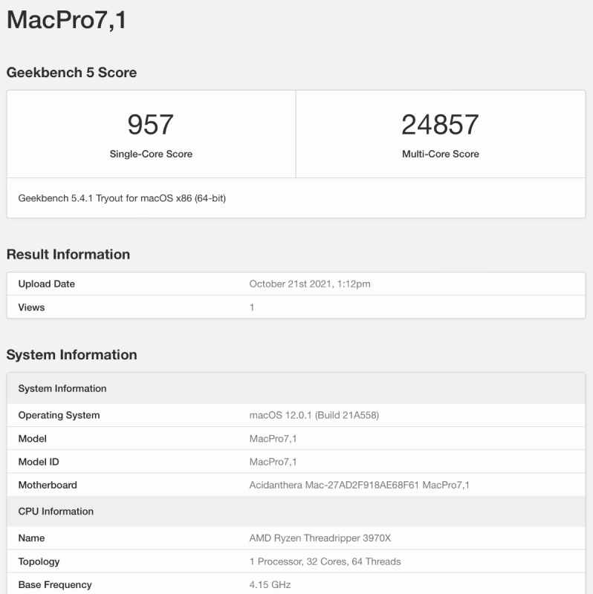The width and height of the screenshot is (593, 594).
Task: Click the Geekbench 5.4.1 Tryout version line
Action: (122, 198)
